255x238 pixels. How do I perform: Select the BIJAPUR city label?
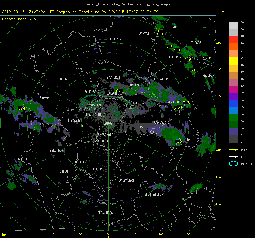(x=115, y=39)
